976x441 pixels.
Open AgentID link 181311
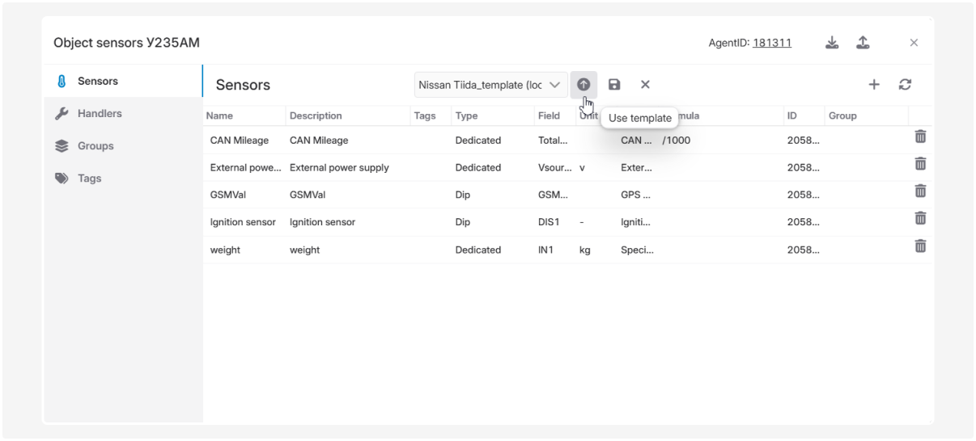(771, 43)
